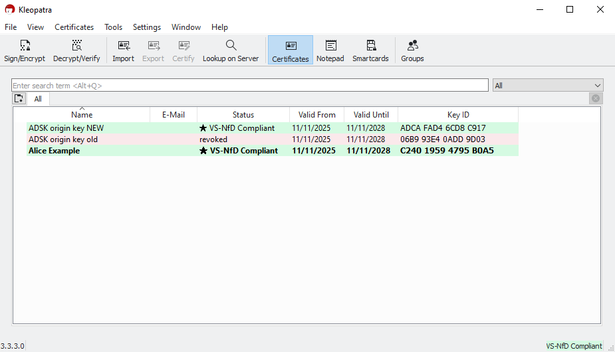The image size is (615, 352).
Task: Click the Kleopatra application icon in title bar
Action: [x=10, y=9]
